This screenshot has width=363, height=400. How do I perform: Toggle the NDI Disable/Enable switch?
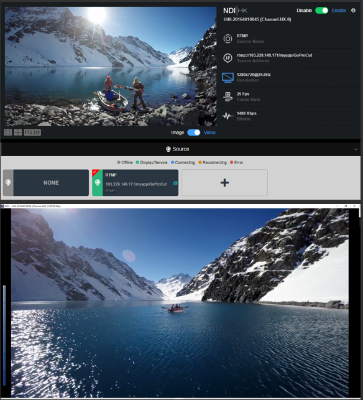[x=321, y=11]
